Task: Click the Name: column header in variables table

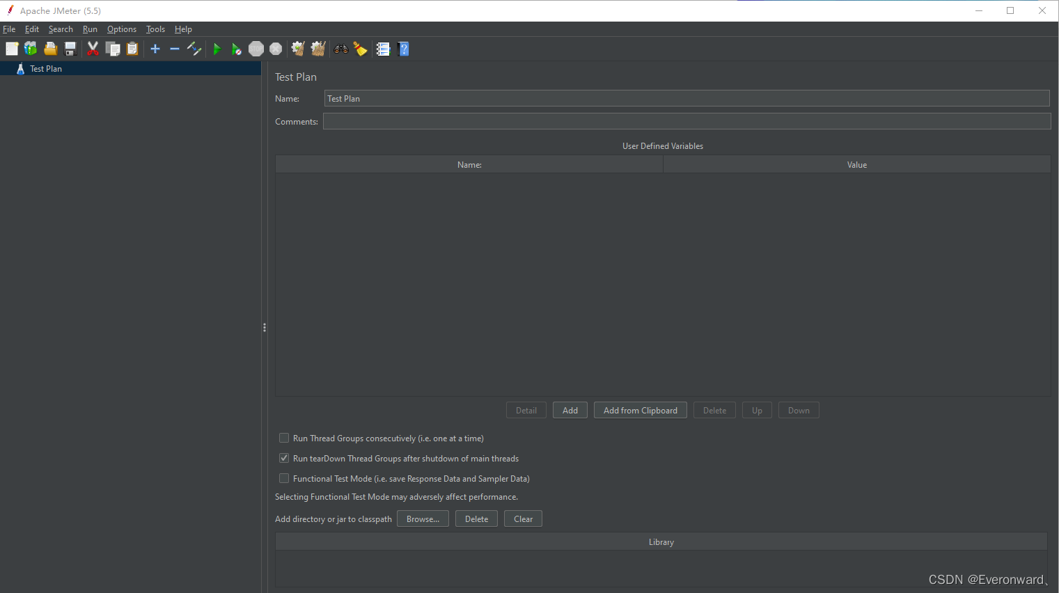Action: click(x=469, y=164)
